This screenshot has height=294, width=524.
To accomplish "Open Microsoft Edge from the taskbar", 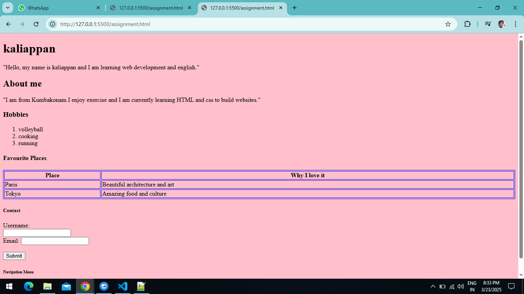I will pyautogui.click(x=29, y=286).
